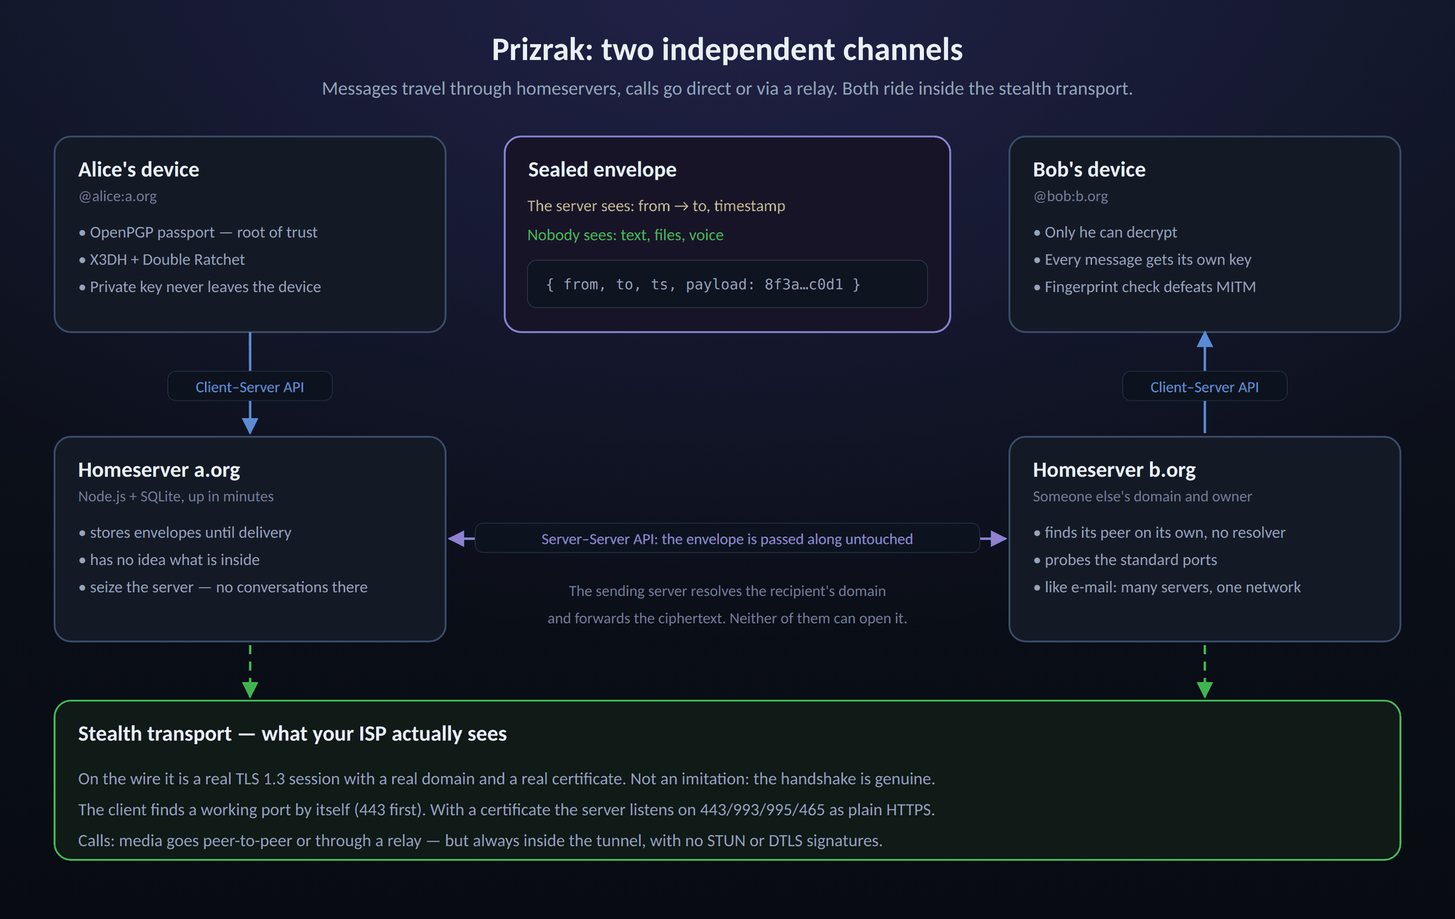Select the "Bob's device" heading
This screenshot has height=919, width=1455.
(x=1089, y=169)
